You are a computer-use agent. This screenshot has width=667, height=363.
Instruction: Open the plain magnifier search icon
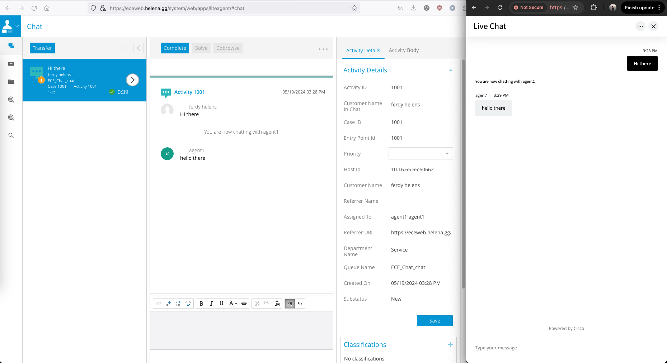pyautogui.click(x=11, y=135)
